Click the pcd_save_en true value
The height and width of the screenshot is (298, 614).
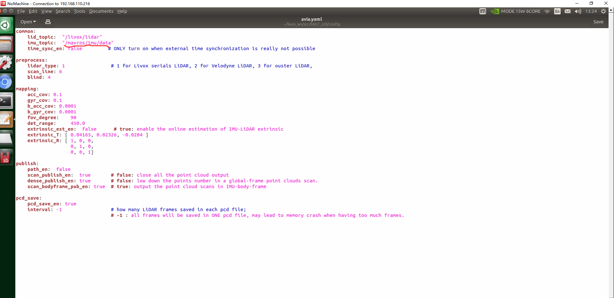(71, 204)
